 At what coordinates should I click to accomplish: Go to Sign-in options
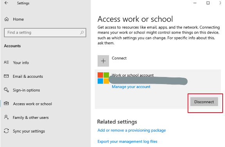click(x=27, y=90)
